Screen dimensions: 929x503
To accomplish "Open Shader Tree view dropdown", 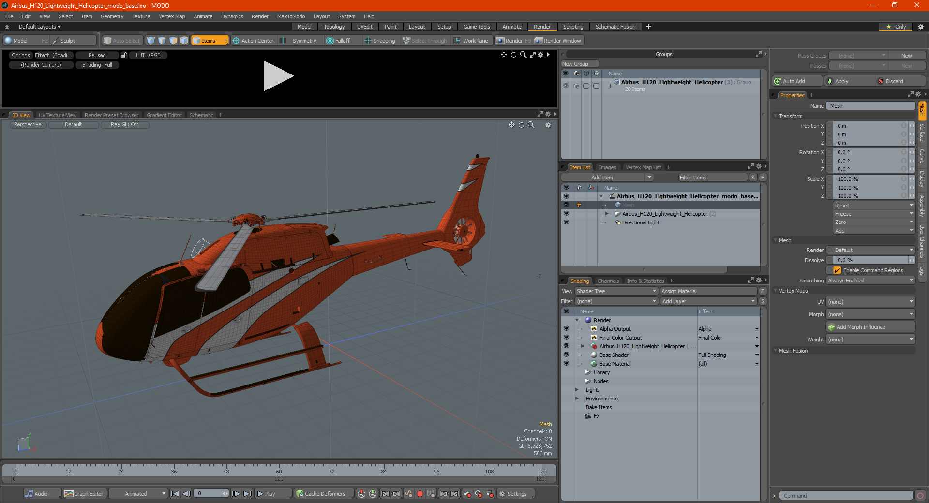I will (x=616, y=291).
